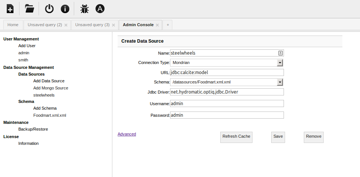Close the Admin Console tab
360x177 pixels.
click(157, 25)
